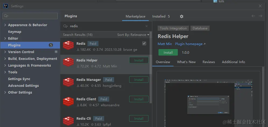The width and height of the screenshot is (268, 127).
Task: Expand the Editor settings node
Action: 5,38
